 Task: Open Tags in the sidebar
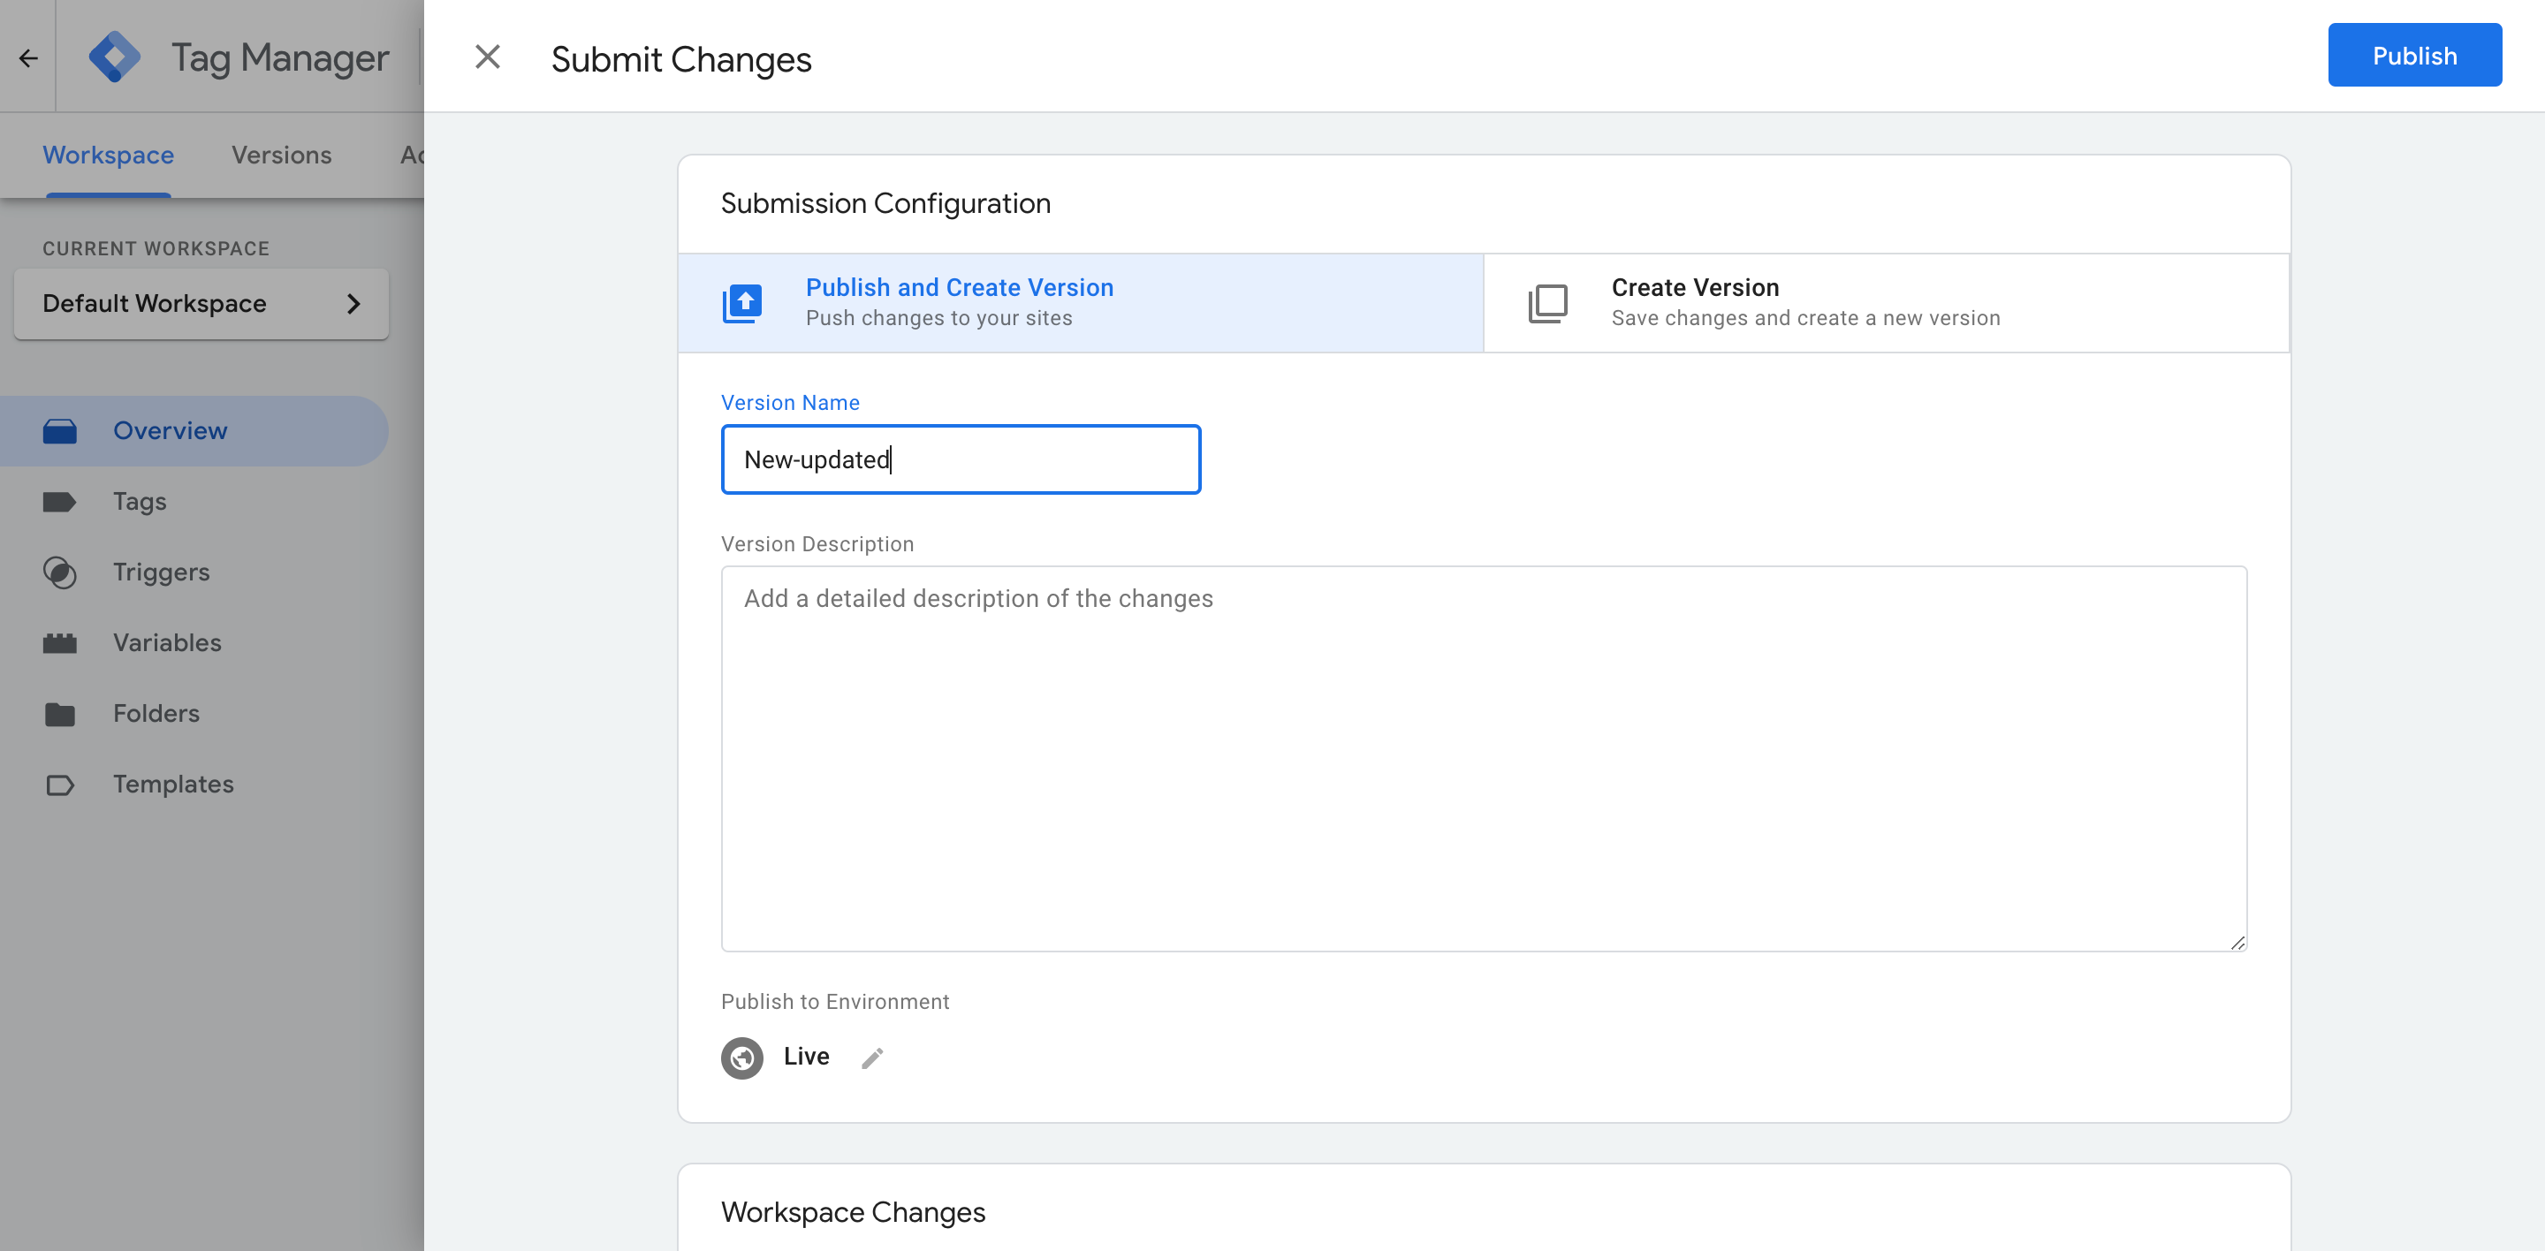(194, 502)
